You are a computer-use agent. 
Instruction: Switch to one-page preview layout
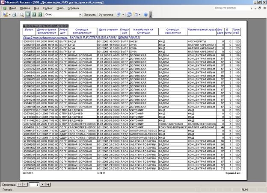(x=28, y=15)
